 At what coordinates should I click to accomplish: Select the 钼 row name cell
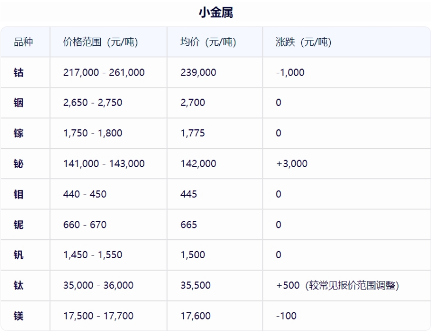19,194
